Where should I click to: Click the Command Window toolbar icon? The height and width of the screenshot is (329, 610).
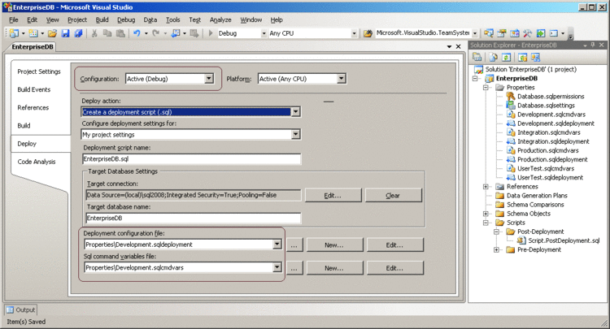[x=554, y=33]
